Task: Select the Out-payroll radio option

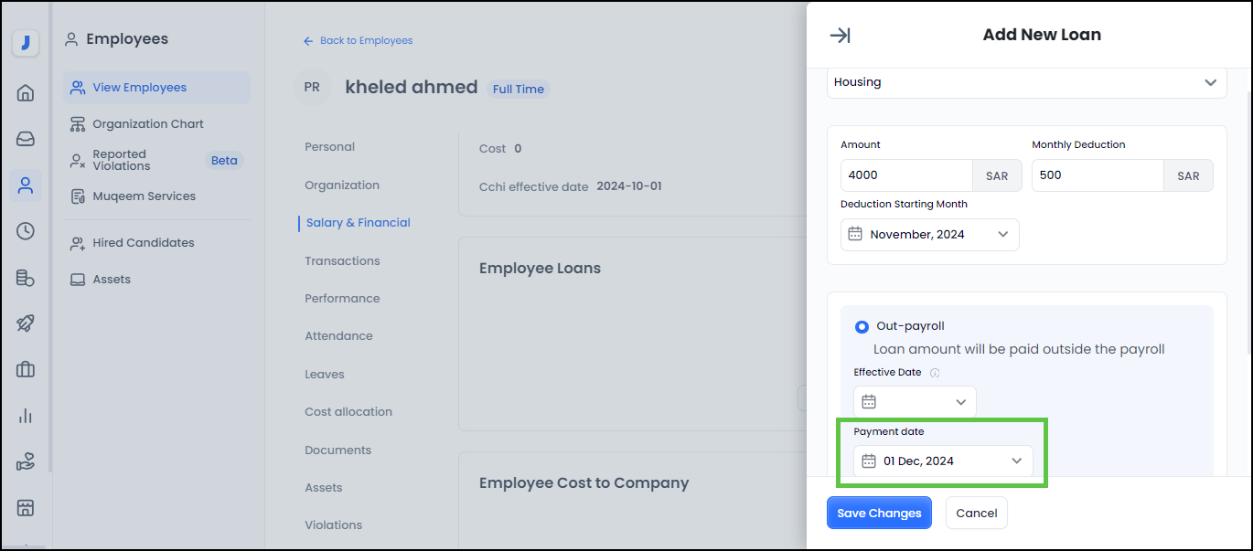Action: (x=862, y=326)
